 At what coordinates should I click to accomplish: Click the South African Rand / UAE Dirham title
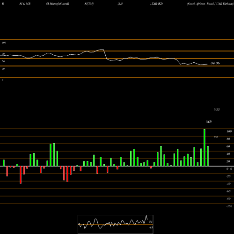point(210,4)
